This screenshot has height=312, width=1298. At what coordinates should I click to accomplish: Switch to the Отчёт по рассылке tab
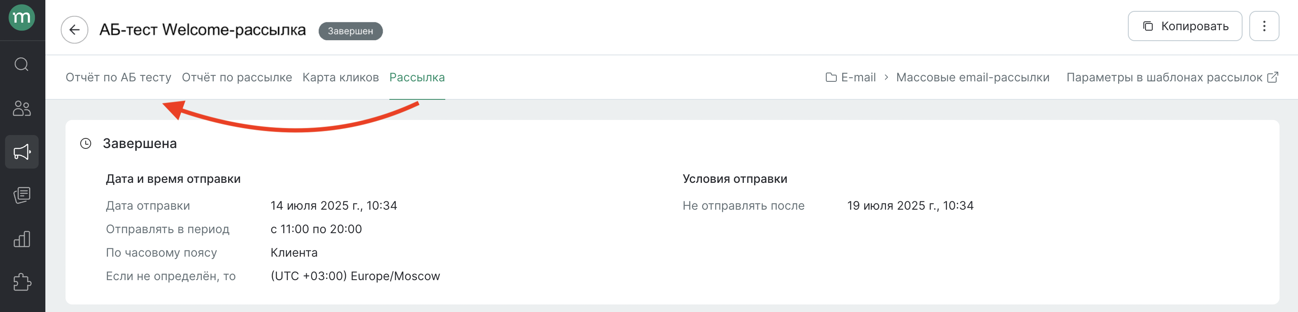237,77
